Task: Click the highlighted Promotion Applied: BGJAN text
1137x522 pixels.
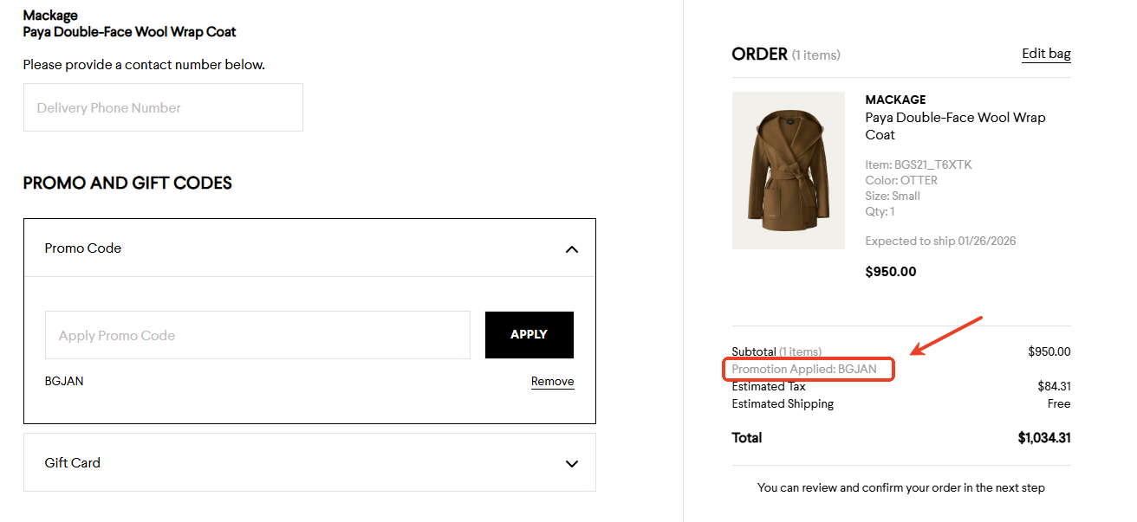Action: [808, 369]
